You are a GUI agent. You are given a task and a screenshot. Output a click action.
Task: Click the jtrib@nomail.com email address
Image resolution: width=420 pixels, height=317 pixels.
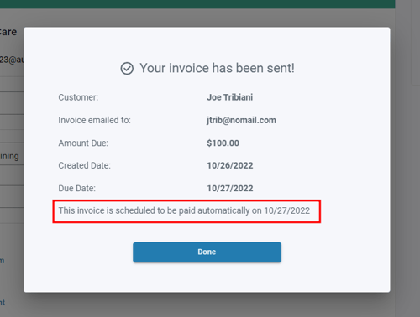241,120
